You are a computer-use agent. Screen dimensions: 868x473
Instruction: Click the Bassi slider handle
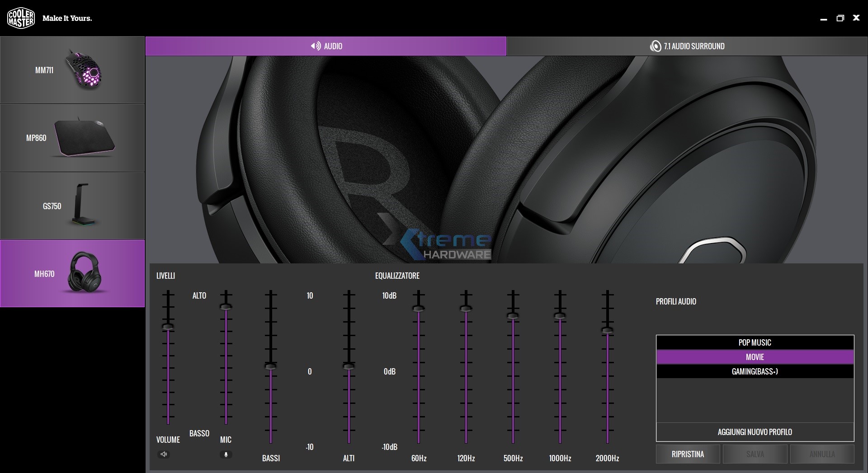point(271,366)
